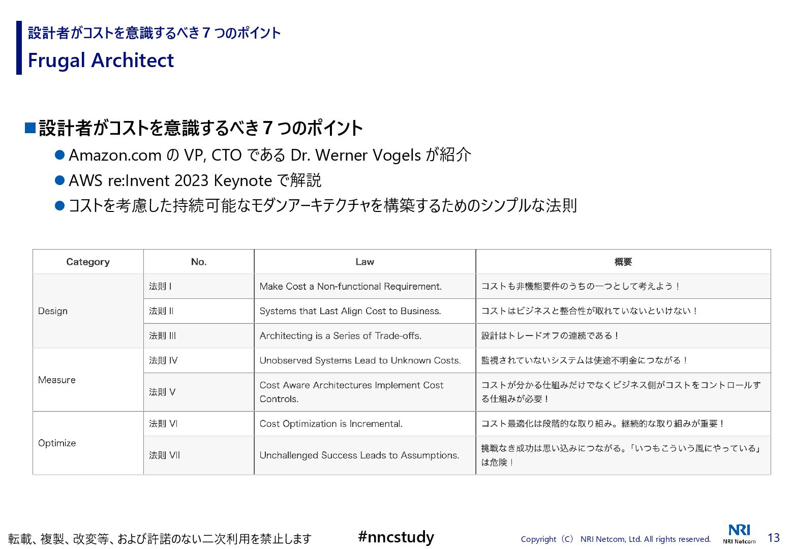793x549 pixels.
Task: Click the bullet mentioning Dr. Werner Vogels
Action: (x=269, y=155)
